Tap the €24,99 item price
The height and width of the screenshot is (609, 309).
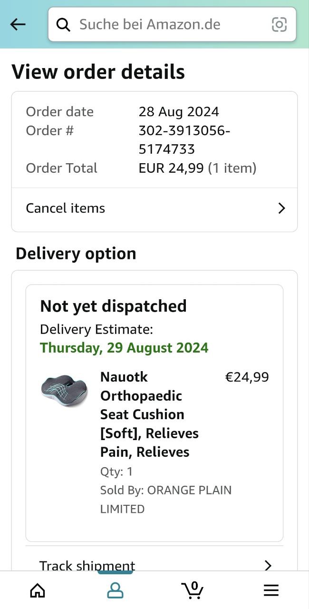(247, 377)
